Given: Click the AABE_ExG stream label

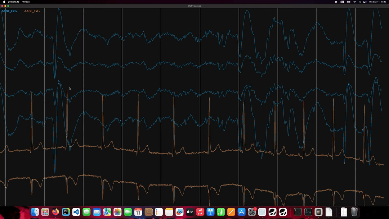Looking at the screenshot, I should [x=9, y=11].
